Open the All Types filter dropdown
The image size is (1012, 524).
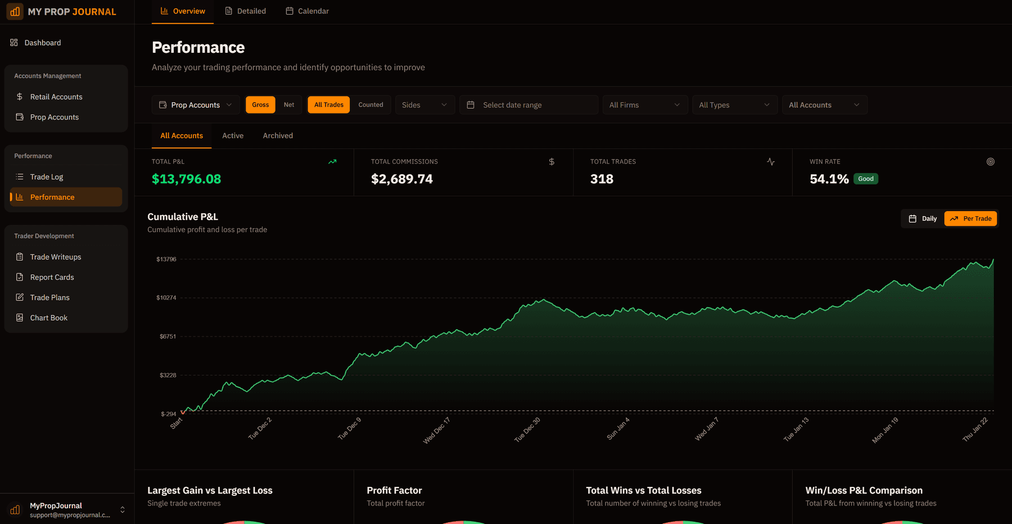[x=734, y=104]
